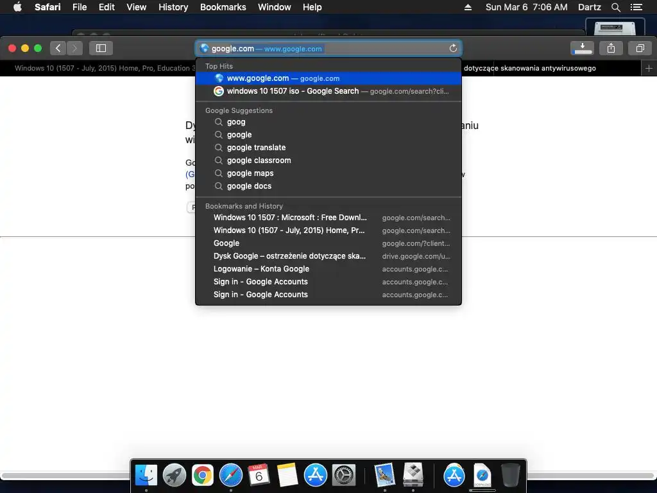Screen dimensions: 657x493
Task: Open history item Windows 10 (1507 - July, 2015) Home
Action: [x=328, y=230]
